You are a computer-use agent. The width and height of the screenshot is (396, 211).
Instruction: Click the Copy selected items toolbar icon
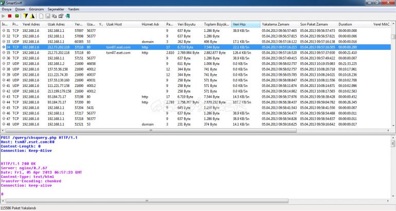pyautogui.click(x=54, y=16)
